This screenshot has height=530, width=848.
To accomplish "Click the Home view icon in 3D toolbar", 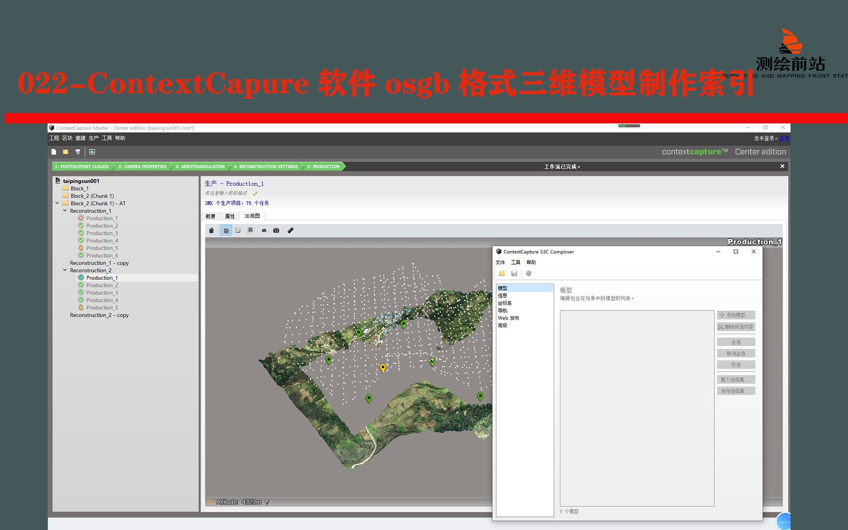I will (x=211, y=231).
